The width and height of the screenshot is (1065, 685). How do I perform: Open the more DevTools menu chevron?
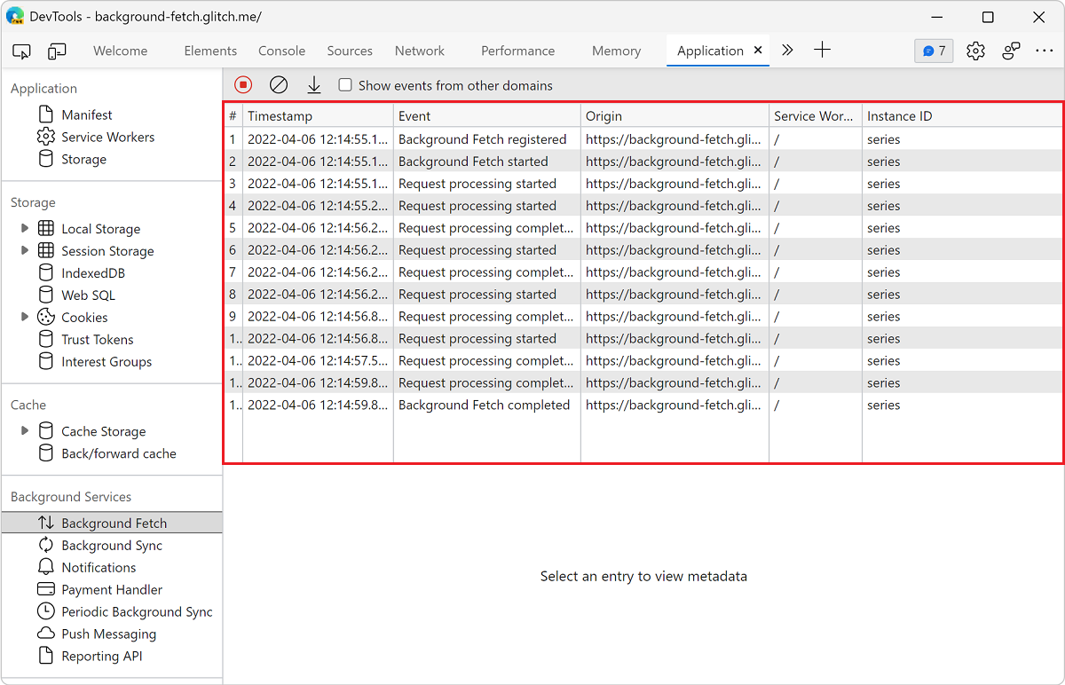coord(787,51)
